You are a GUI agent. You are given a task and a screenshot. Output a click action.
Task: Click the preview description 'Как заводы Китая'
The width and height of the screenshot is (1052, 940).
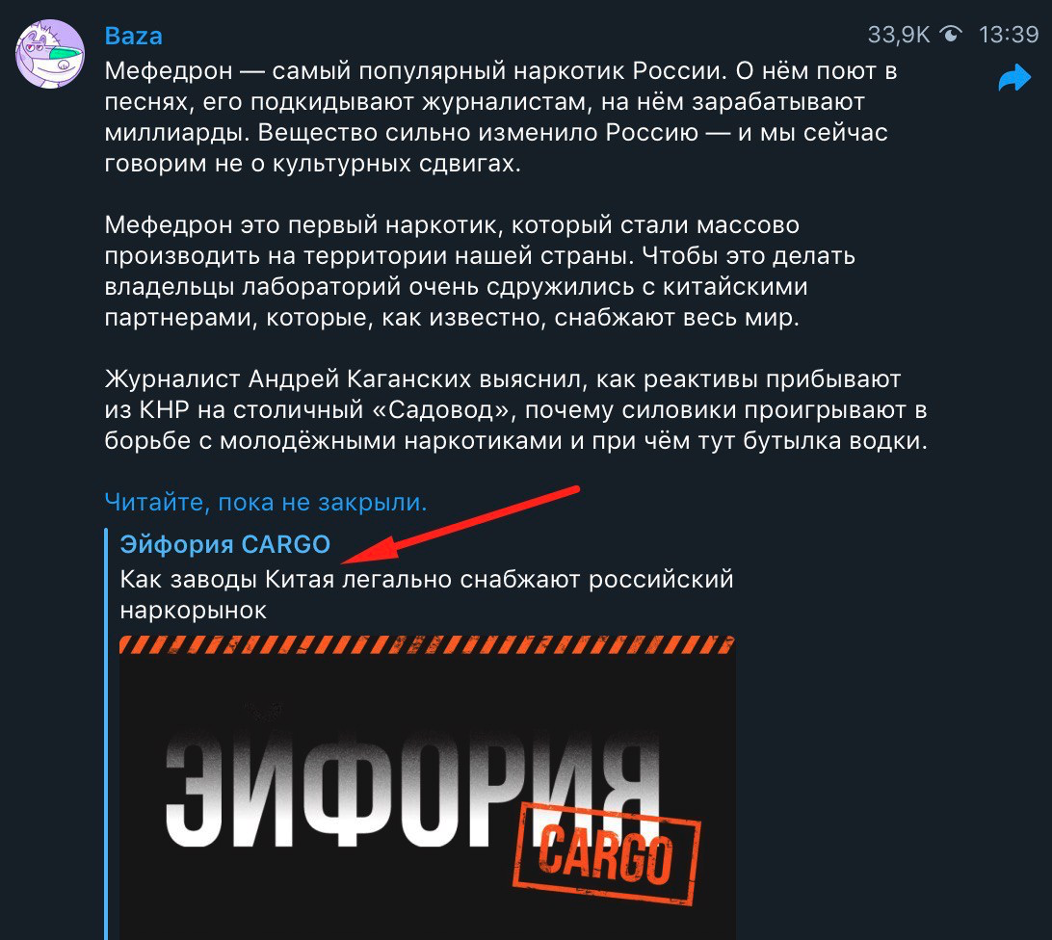click(226, 579)
